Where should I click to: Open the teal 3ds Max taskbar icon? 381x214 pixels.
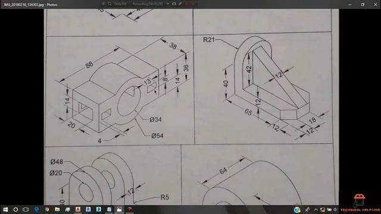tap(99, 209)
